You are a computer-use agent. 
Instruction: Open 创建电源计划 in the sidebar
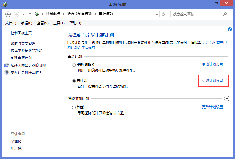[x=21, y=58]
